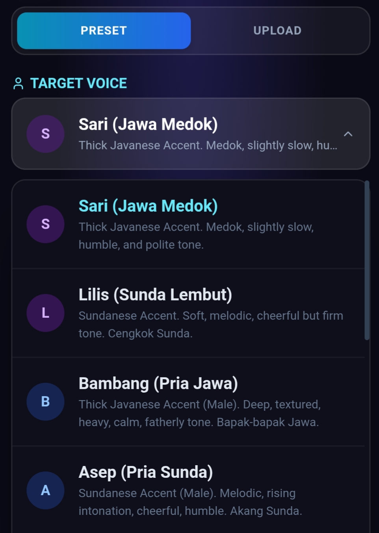The height and width of the screenshot is (533, 379).
Task: Switch to the PRESET tab
Action: [x=104, y=31]
